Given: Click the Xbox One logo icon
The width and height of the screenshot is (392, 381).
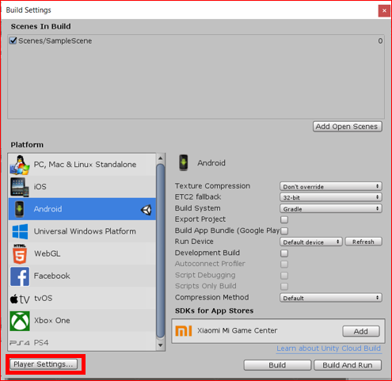Looking at the screenshot, I should [x=20, y=321].
